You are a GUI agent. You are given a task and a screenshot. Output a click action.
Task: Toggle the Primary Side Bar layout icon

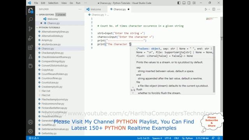(179, 3)
